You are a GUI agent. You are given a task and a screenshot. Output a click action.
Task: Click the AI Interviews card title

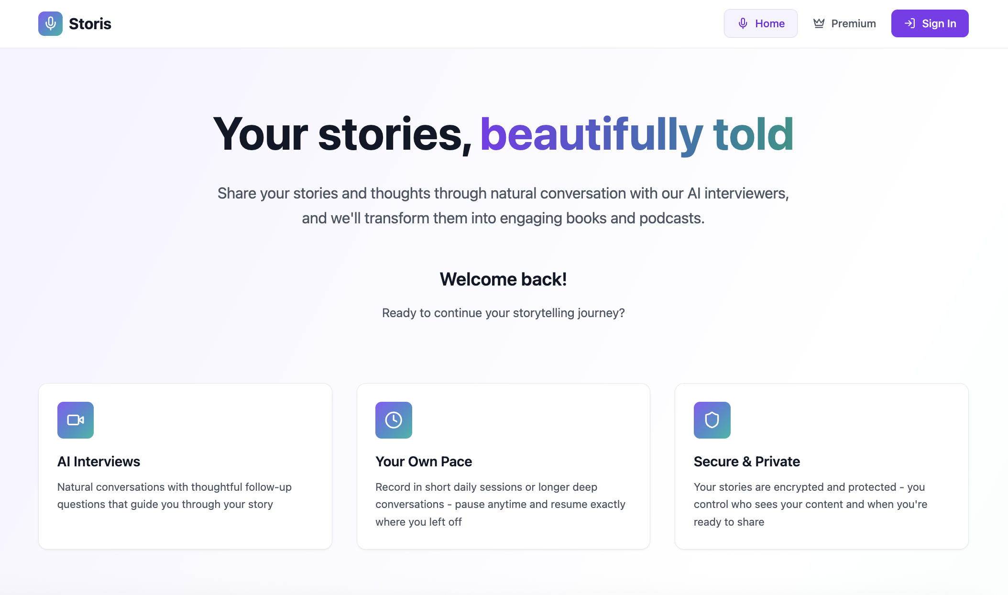(x=99, y=462)
